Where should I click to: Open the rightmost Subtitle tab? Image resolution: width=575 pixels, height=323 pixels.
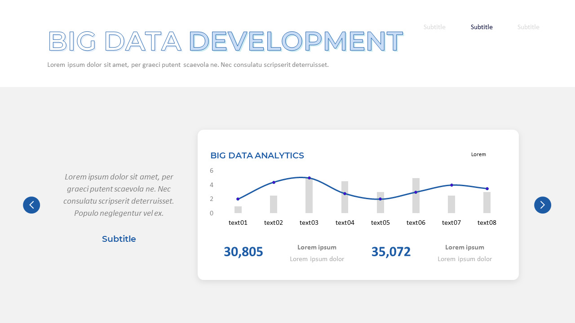[x=528, y=27]
